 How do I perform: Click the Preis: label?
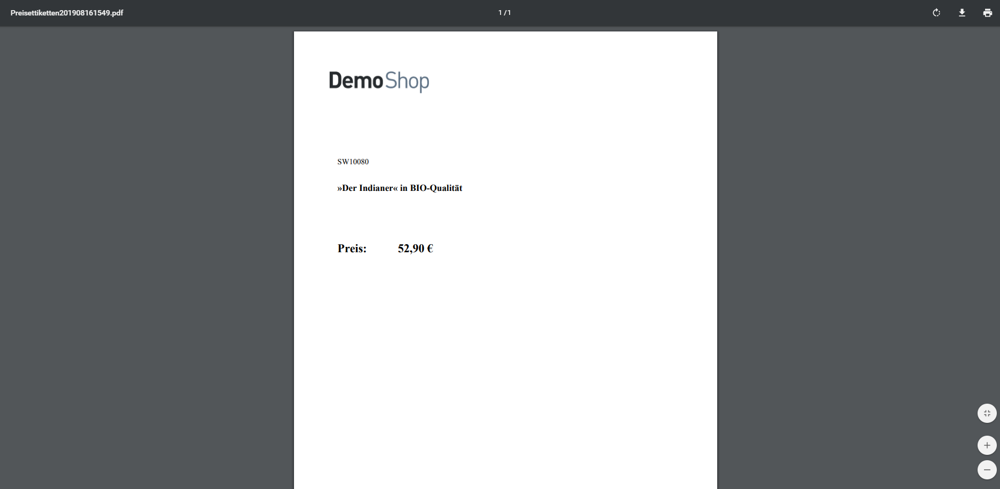click(352, 248)
